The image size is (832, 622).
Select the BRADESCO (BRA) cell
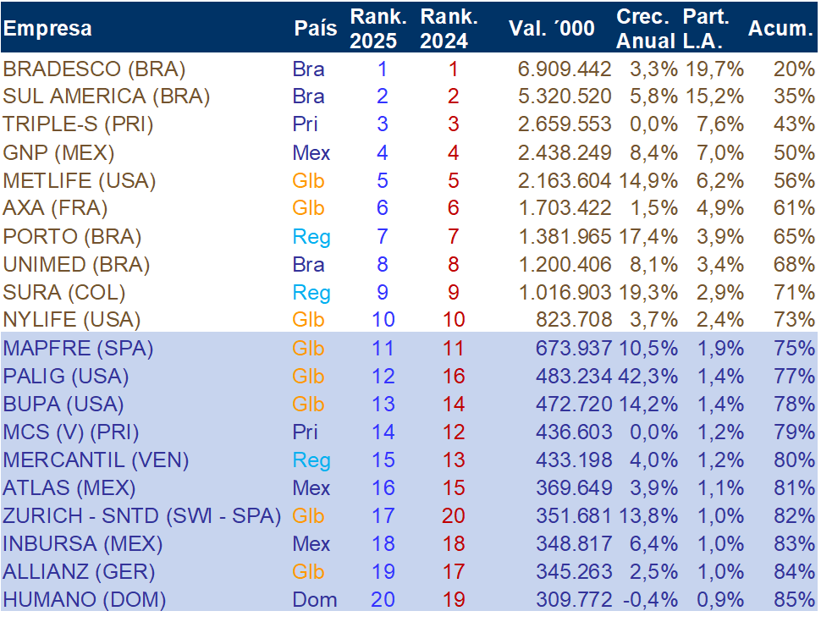click(95, 69)
